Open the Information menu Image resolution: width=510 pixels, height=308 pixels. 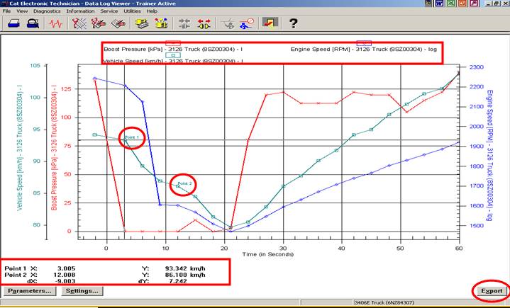80,11
